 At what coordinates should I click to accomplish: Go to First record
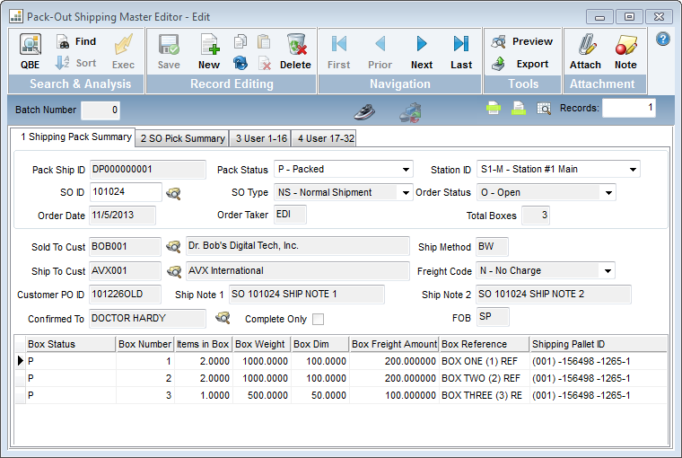339,51
